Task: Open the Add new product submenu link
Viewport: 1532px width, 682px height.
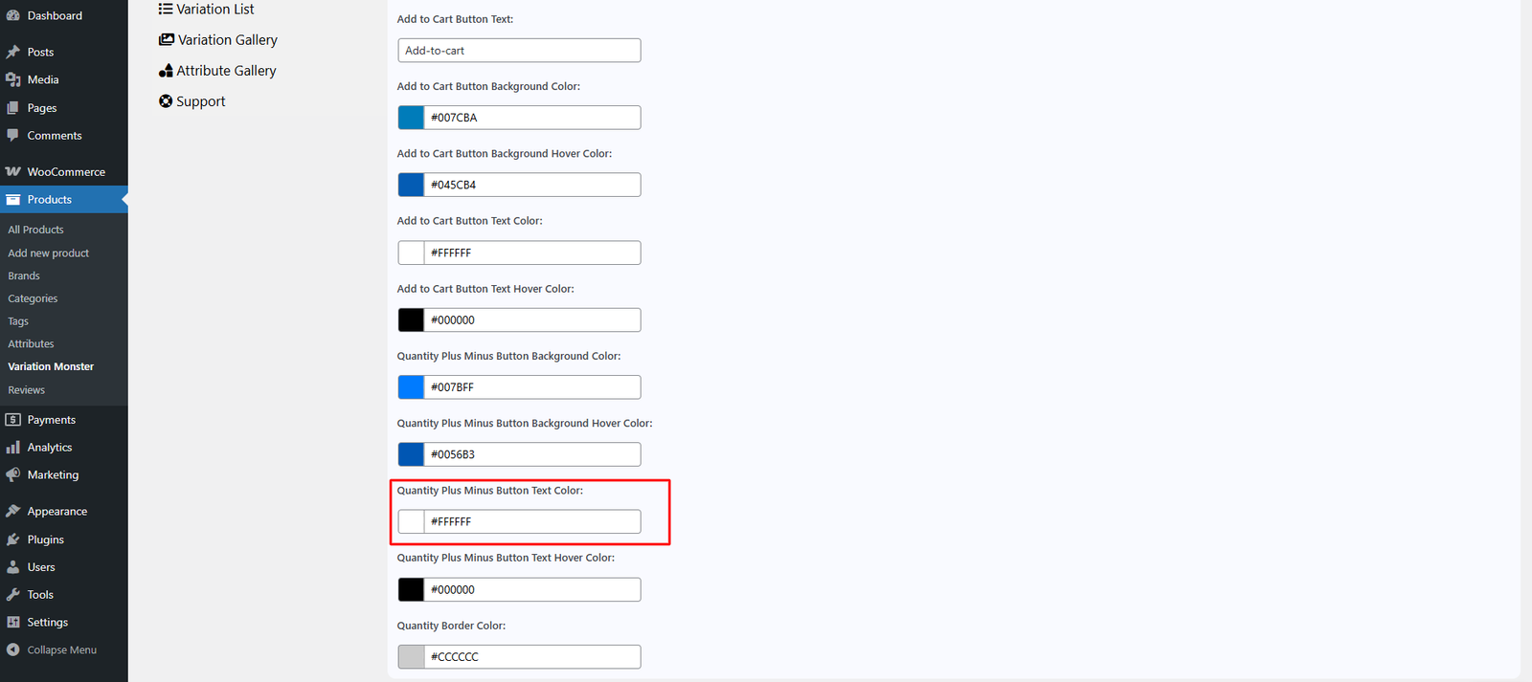Action: pyautogui.click(x=49, y=253)
